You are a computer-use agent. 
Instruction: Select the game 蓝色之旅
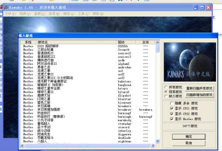click(x=44, y=103)
